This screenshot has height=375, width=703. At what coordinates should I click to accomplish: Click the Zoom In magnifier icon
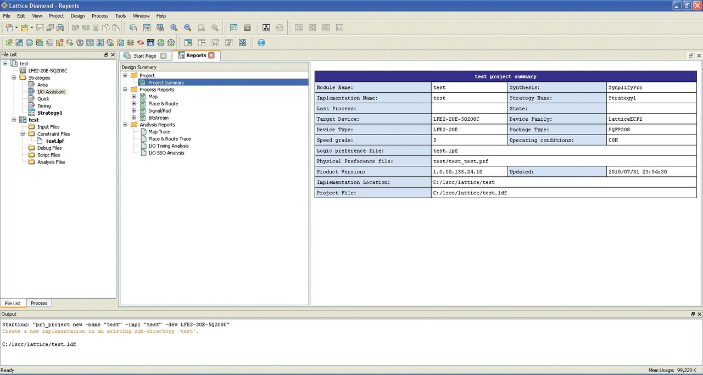pyautogui.click(x=174, y=28)
